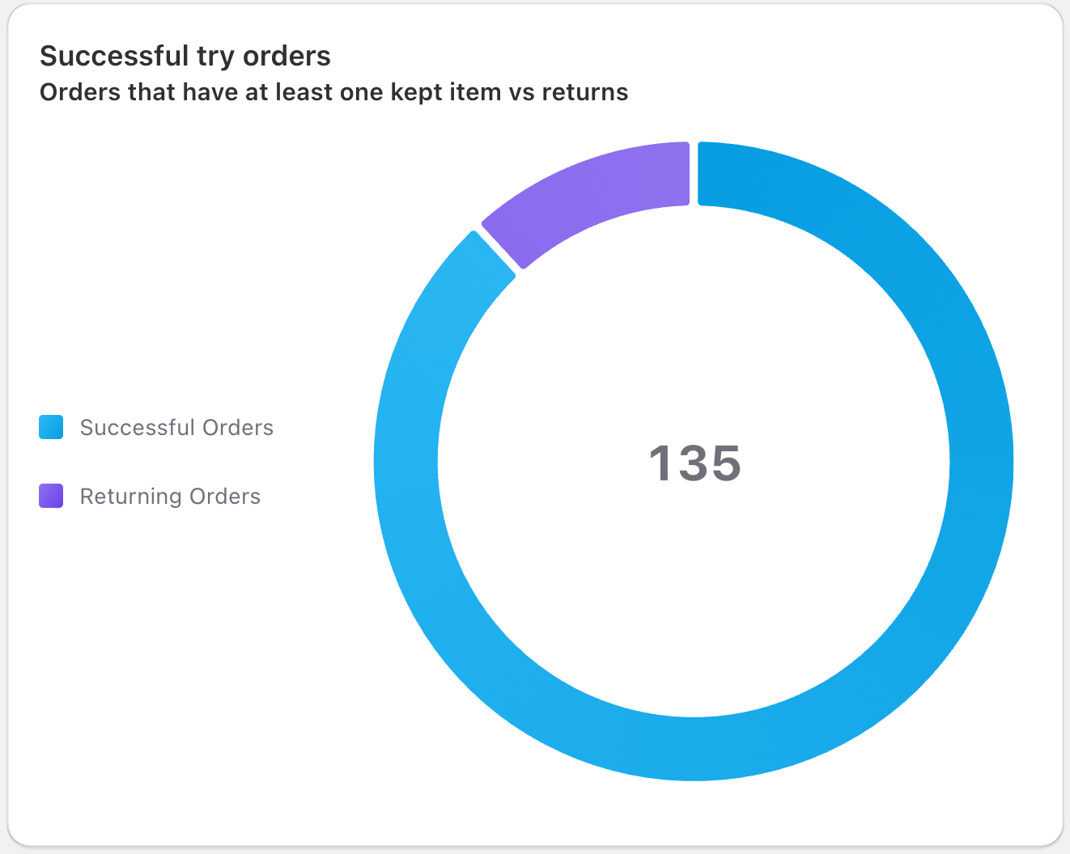Toggle the Successful Orders legend label

[x=176, y=427]
